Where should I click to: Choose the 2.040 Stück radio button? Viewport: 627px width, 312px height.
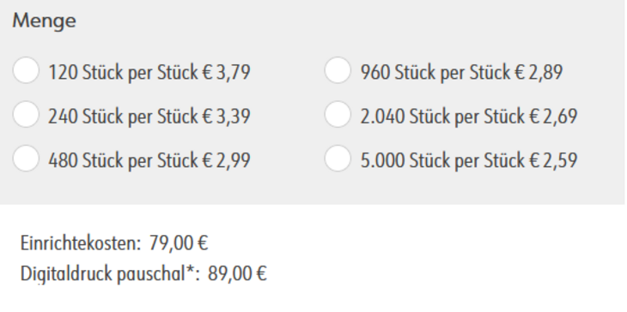click(338, 114)
